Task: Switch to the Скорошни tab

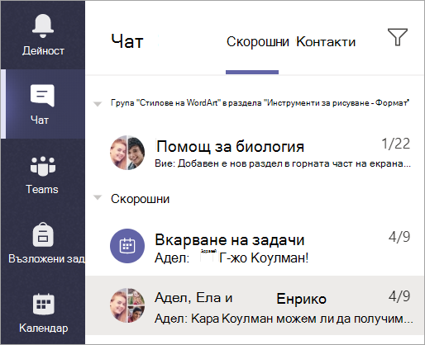Action: [257, 42]
